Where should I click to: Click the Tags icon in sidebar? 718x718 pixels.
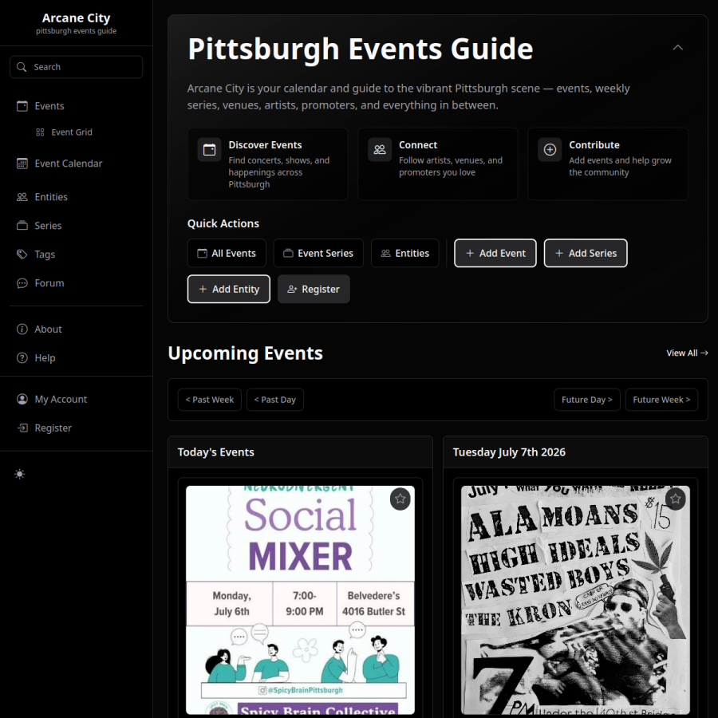pos(22,254)
